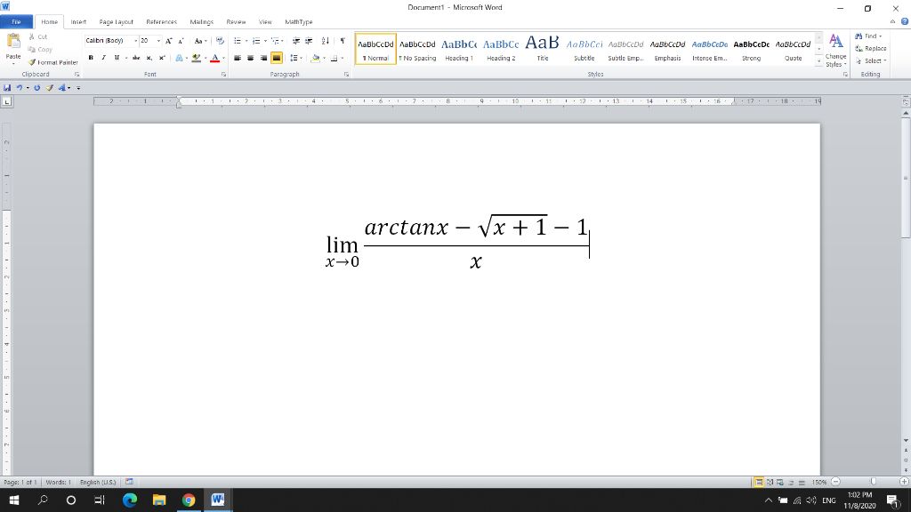Switch to the References tab

click(162, 22)
